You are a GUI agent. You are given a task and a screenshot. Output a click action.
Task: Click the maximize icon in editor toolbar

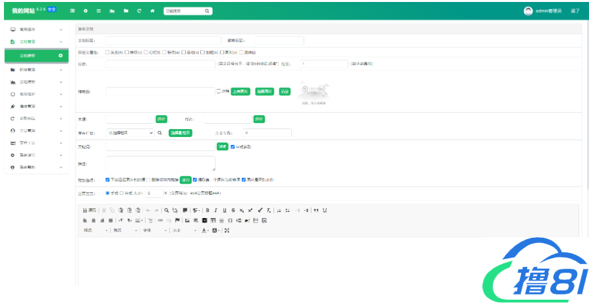tap(227, 231)
